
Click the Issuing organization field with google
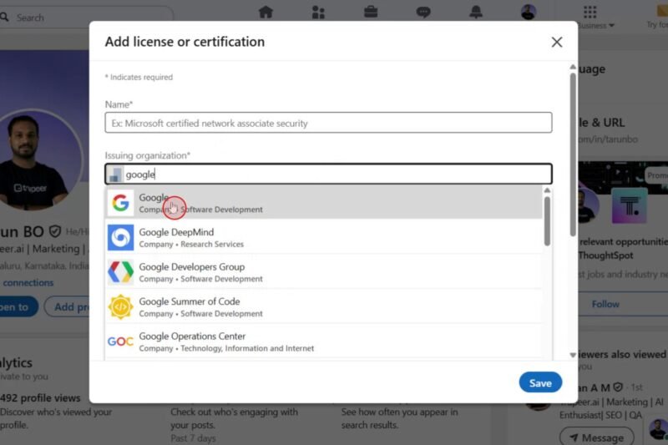pyautogui.click(x=328, y=174)
